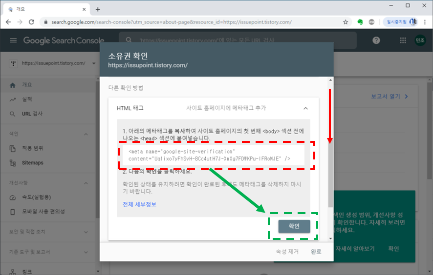The height and width of the screenshot is (275, 433).
Task: Click the 개요 home icon
Action: point(13,85)
